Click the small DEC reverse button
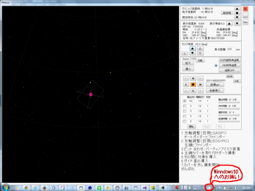Viewport: 255px width, 191px height. pyautogui.click(x=229, y=76)
